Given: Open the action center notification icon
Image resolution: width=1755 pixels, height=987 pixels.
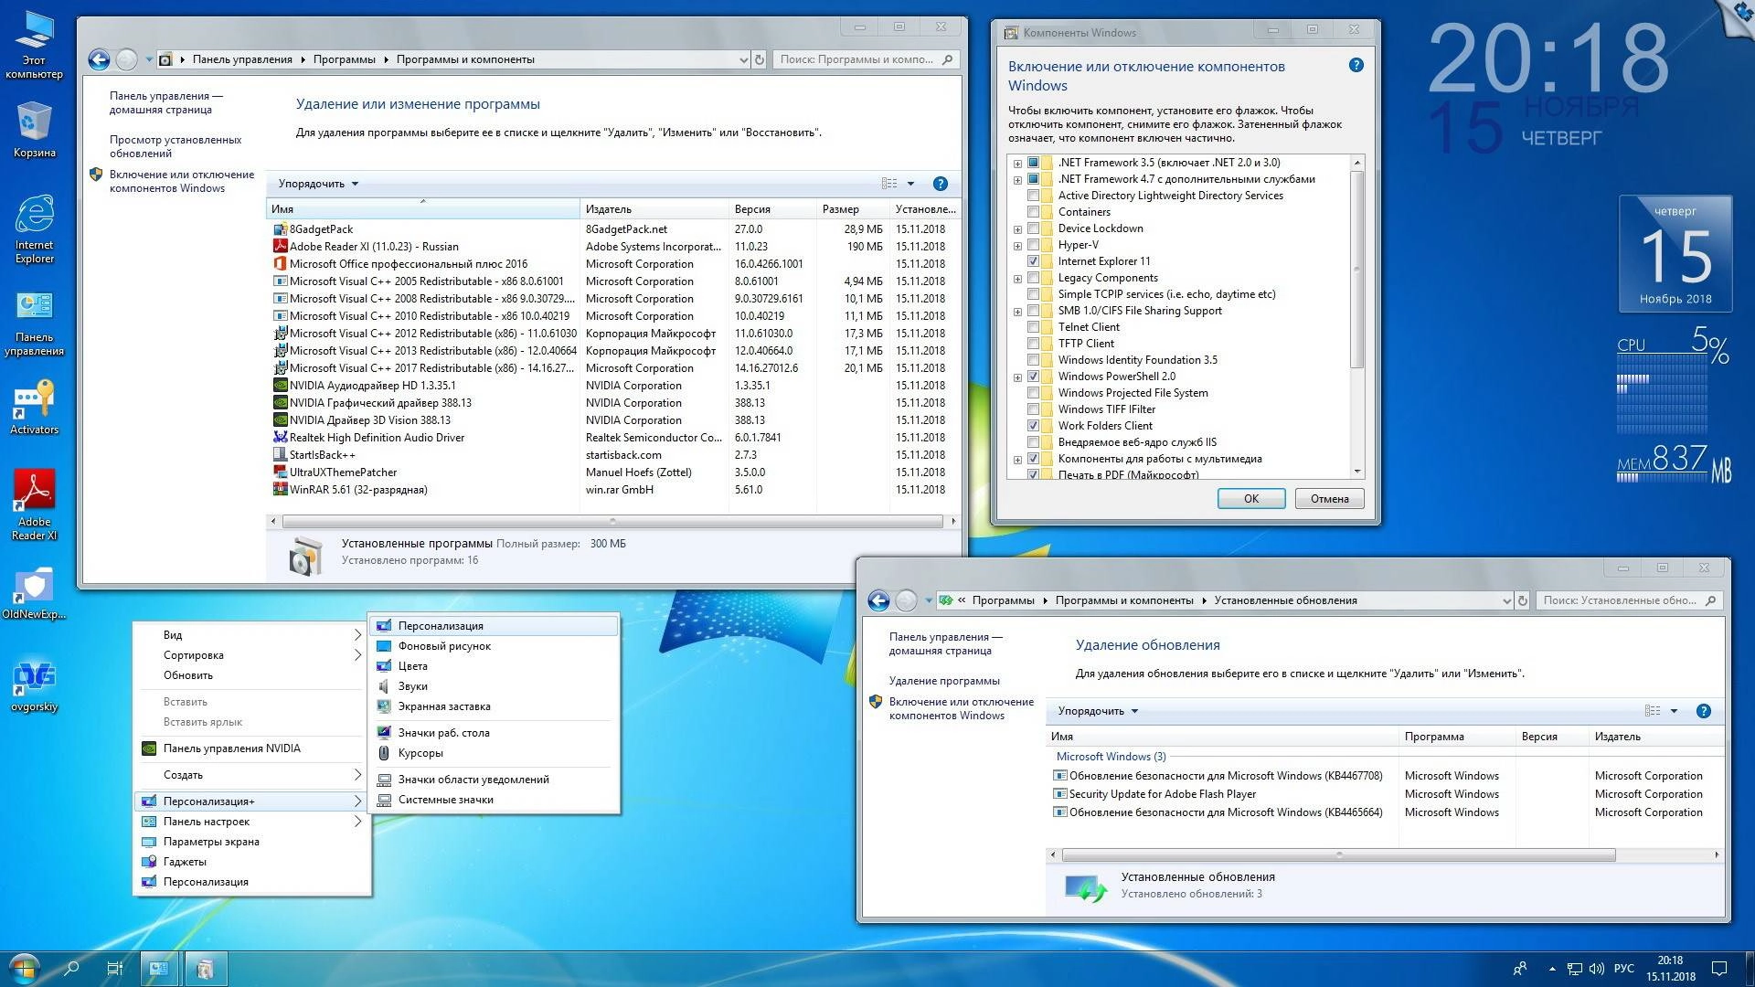Looking at the screenshot, I should coord(1718,968).
